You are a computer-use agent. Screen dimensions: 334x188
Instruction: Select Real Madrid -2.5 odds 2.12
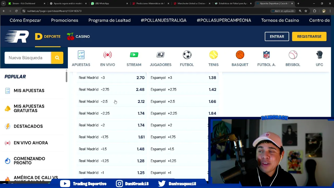coord(112,102)
